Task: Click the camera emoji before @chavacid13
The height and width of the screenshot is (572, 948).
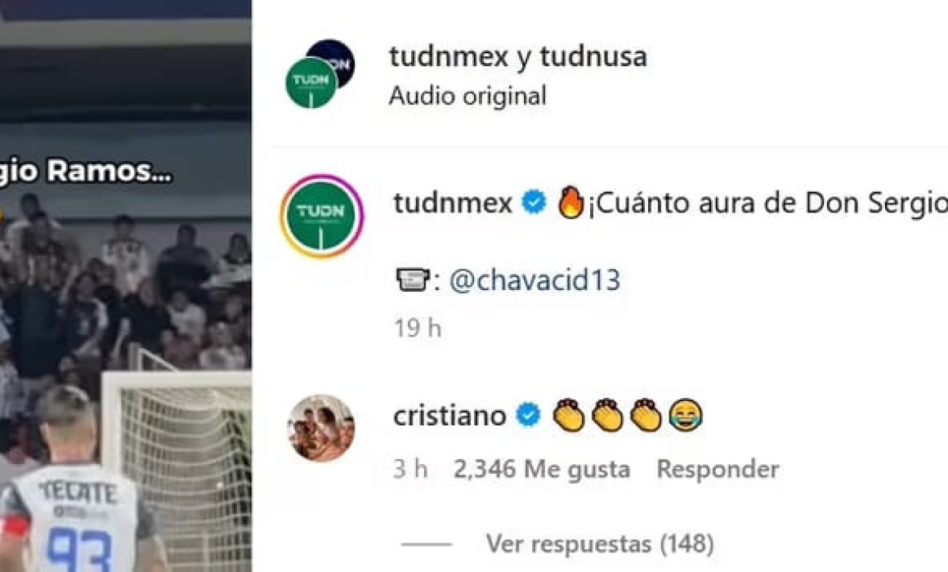Action: (x=413, y=280)
